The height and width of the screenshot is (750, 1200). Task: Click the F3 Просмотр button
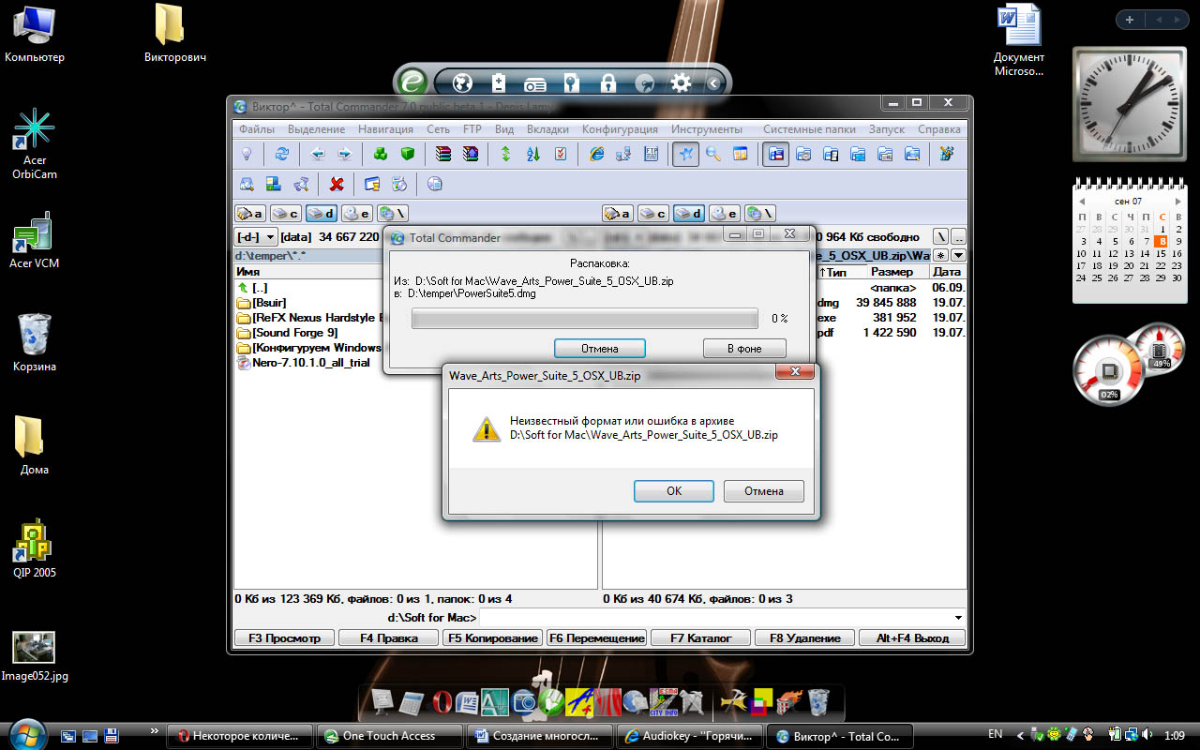(x=284, y=638)
